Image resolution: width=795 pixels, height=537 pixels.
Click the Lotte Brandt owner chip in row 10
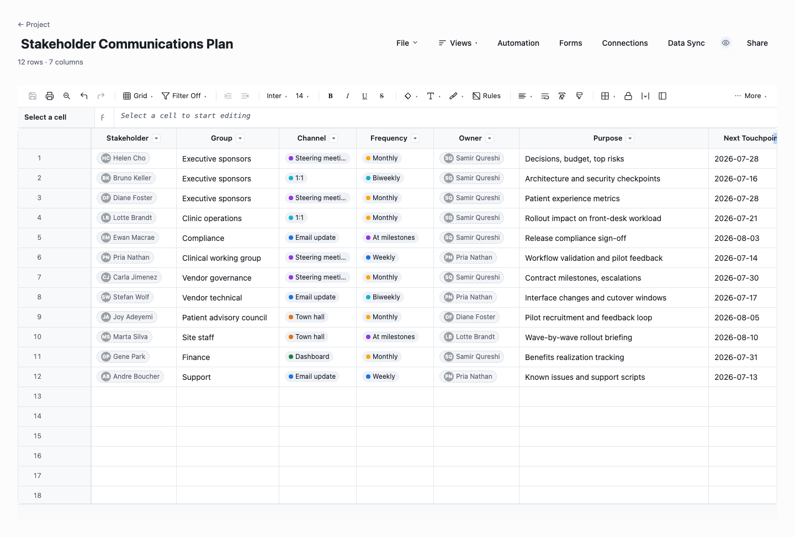(x=470, y=337)
